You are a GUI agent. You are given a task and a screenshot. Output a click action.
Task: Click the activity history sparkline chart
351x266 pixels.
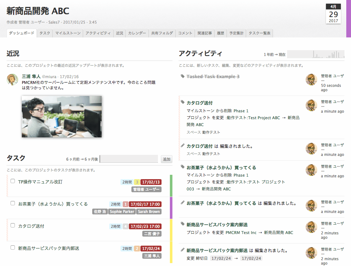click(x=316, y=54)
